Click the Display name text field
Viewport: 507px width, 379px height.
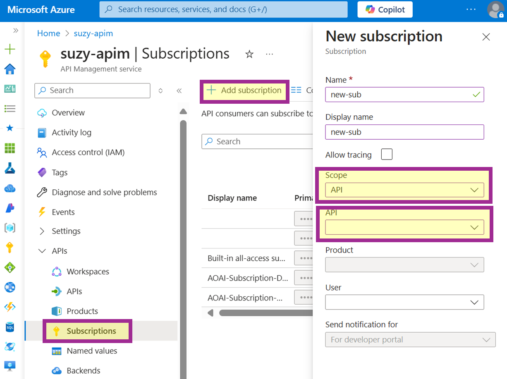click(404, 132)
